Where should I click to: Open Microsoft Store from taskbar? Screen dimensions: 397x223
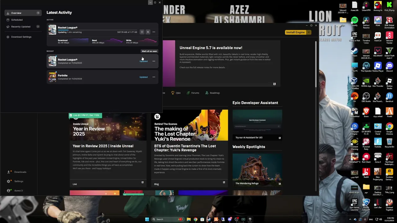coord(202,219)
